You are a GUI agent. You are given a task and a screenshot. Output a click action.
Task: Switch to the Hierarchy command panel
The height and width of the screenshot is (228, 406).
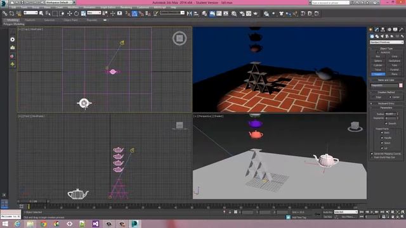click(383, 30)
